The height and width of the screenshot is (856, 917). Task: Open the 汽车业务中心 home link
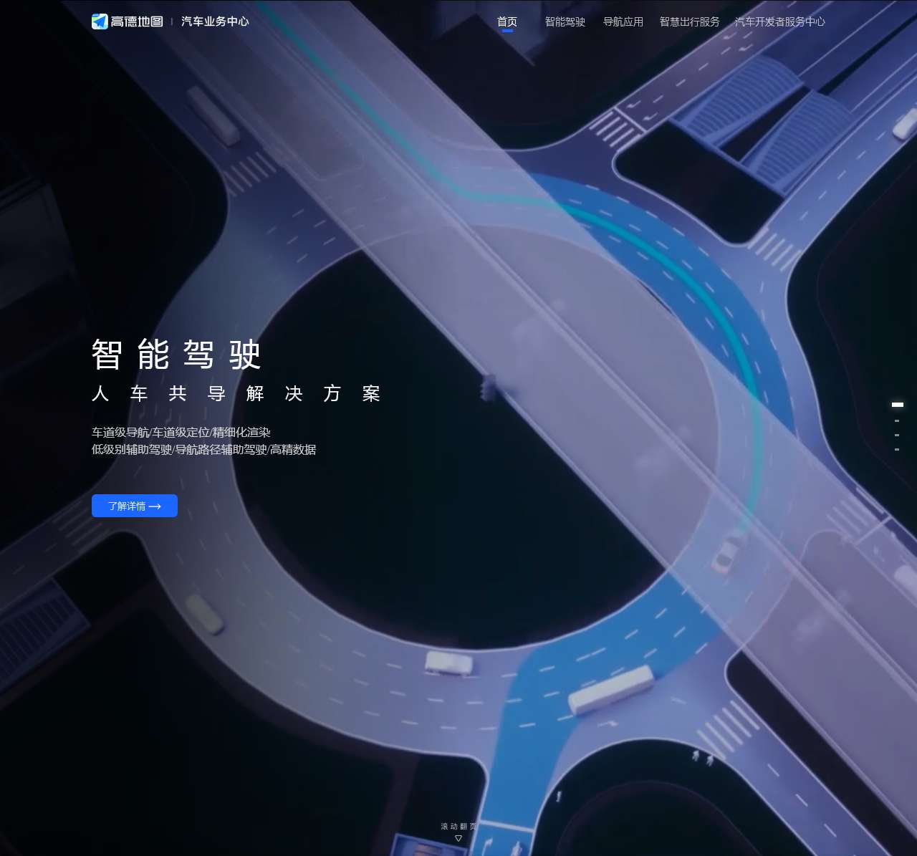point(215,21)
